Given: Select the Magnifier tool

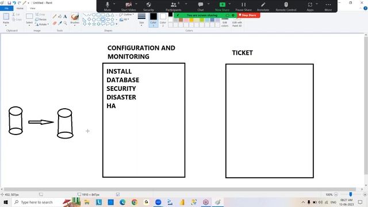Looking at the screenshot, I should pyautogui.click(x=65, y=23).
